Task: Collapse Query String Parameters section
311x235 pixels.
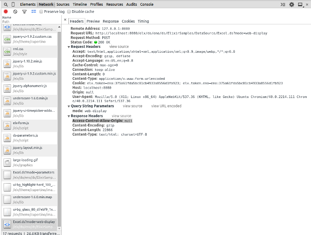Action: (x=69, y=106)
